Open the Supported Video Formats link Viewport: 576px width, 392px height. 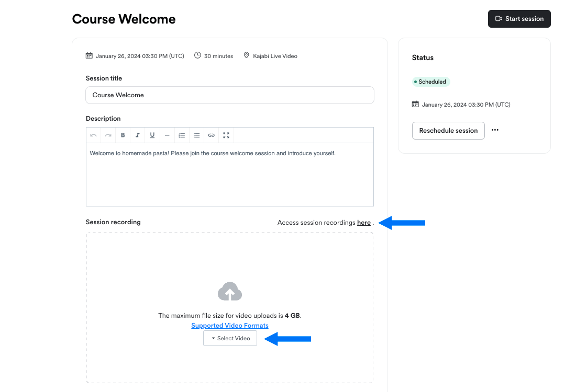click(x=230, y=326)
